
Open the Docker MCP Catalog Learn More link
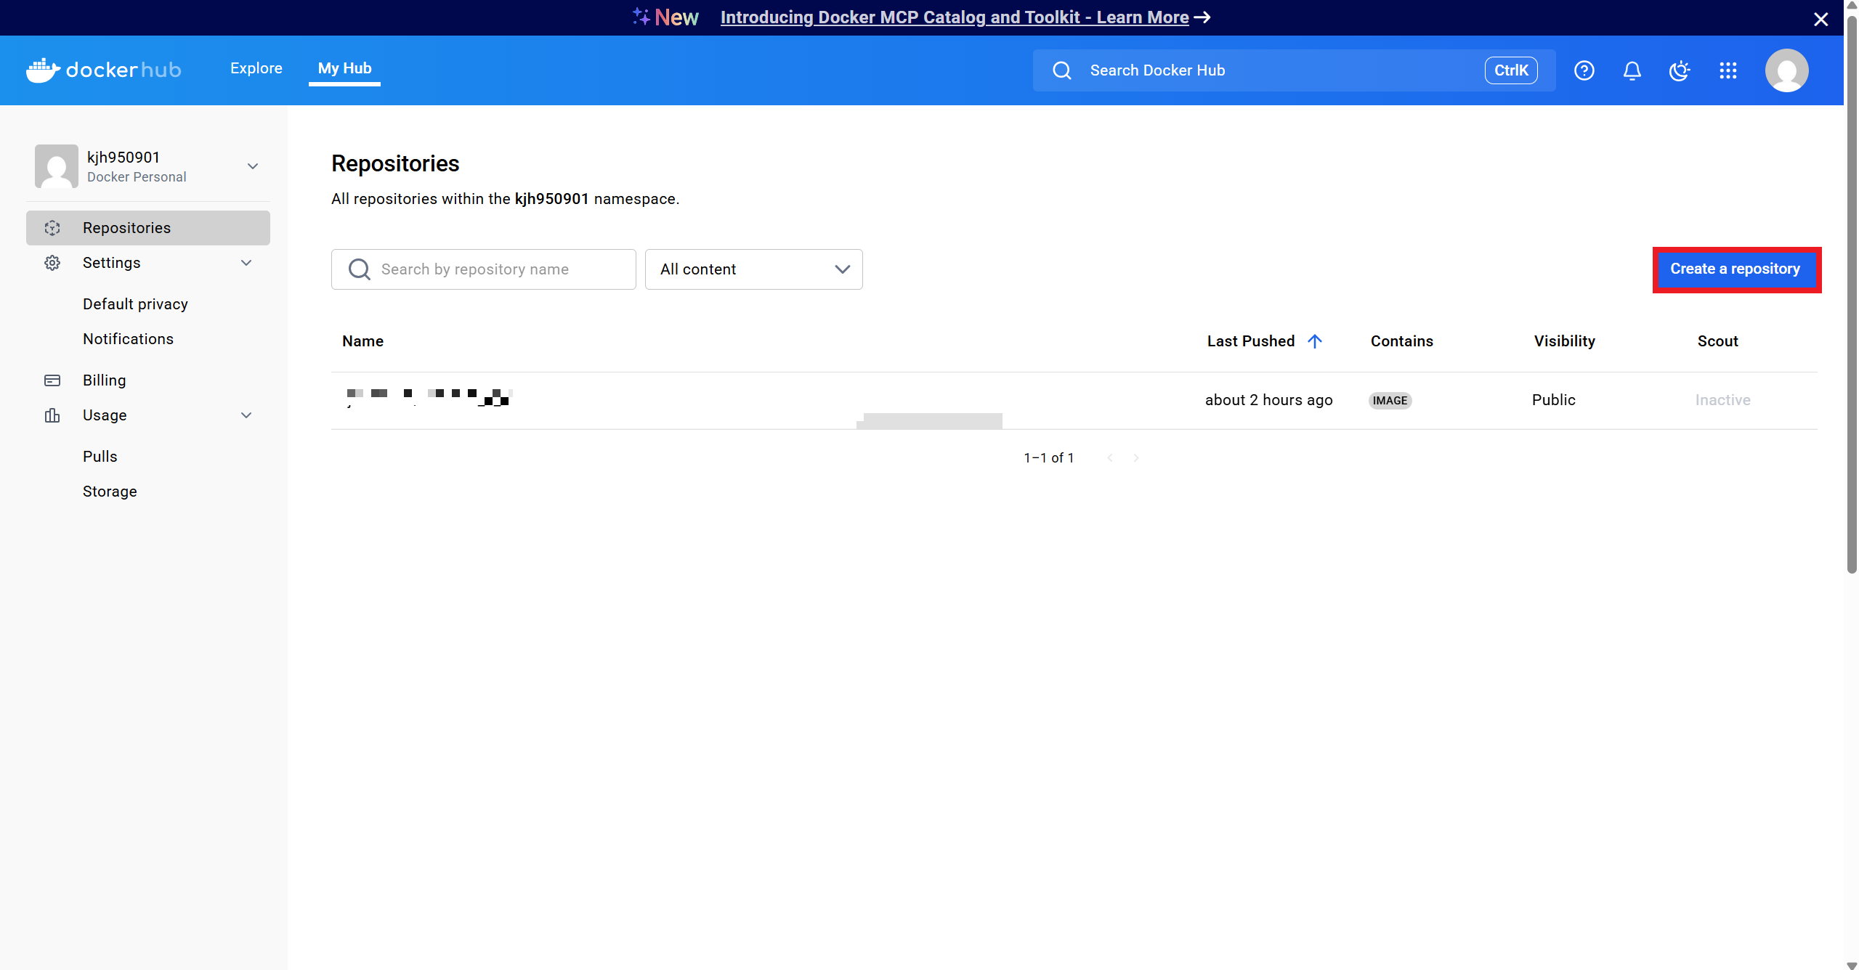[955, 17]
